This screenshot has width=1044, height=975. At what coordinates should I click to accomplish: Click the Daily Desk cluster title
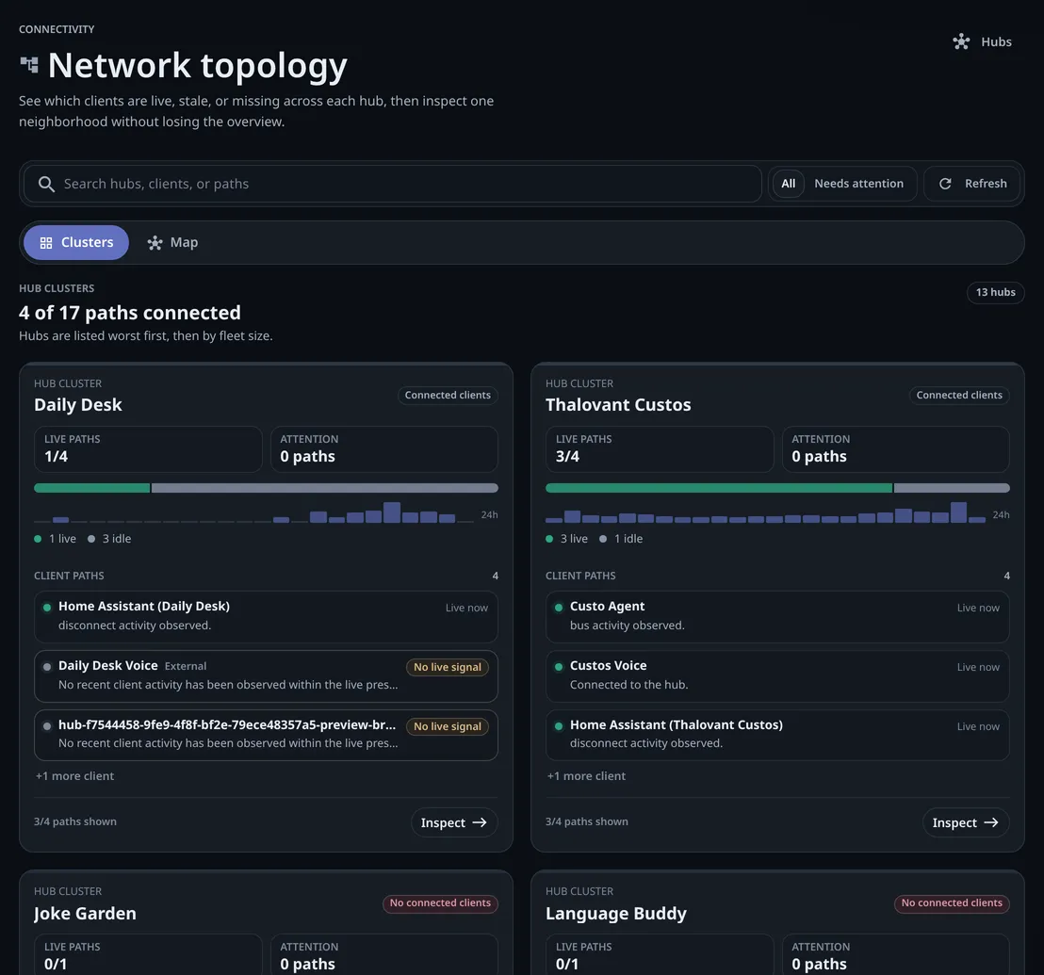(78, 405)
